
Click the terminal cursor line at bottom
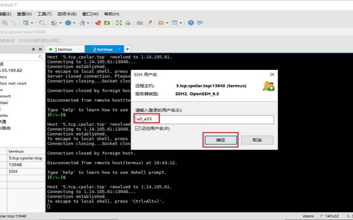point(49,206)
